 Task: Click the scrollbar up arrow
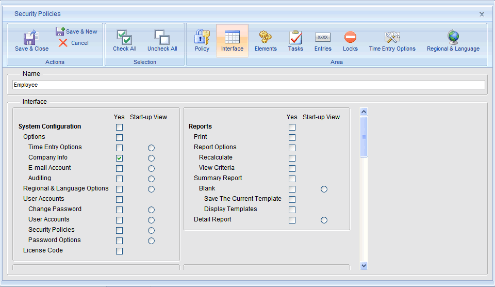click(x=364, y=111)
